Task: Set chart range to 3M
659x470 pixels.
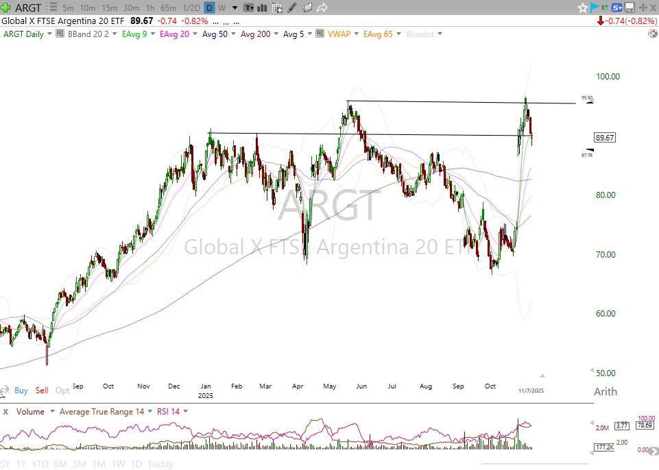Action: pyautogui.click(x=80, y=464)
